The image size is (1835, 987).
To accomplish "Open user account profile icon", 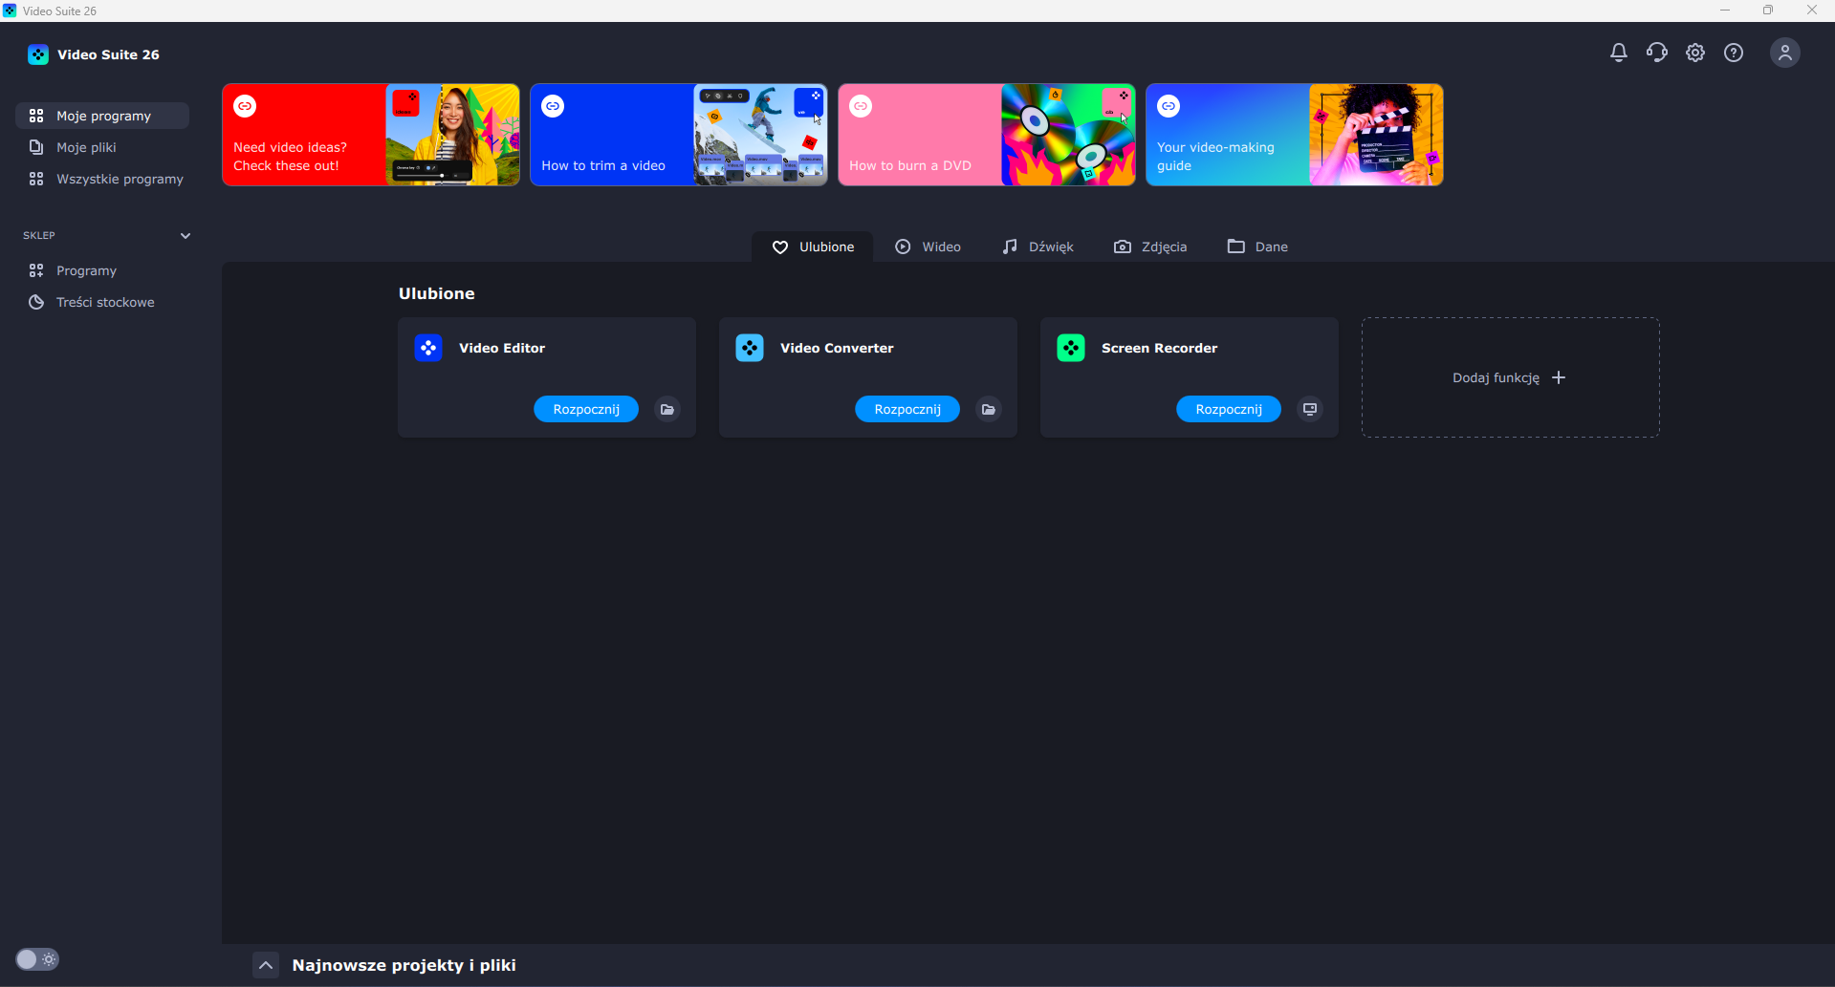I will pos(1784,53).
